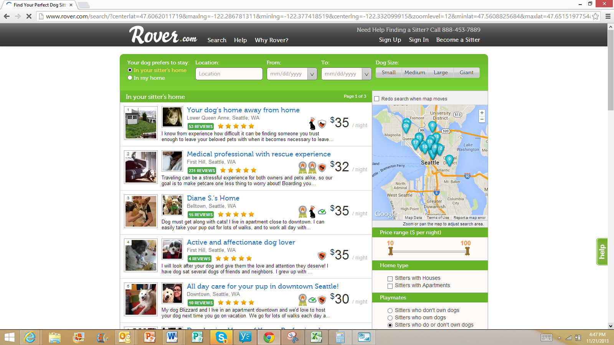
Task: Open the Search menu item
Action: [217, 40]
